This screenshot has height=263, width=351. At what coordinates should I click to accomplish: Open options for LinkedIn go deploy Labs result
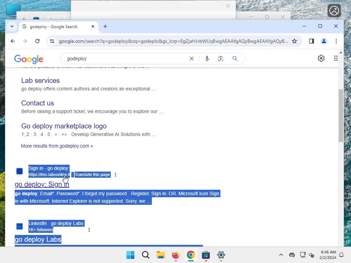(x=89, y=230)
